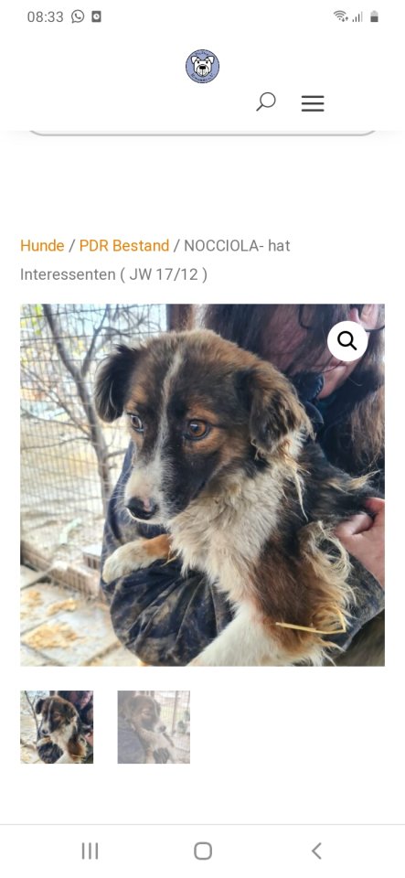405x878 pixels.
Task: Tap the Android home button
Action: [x=203, y=851]
